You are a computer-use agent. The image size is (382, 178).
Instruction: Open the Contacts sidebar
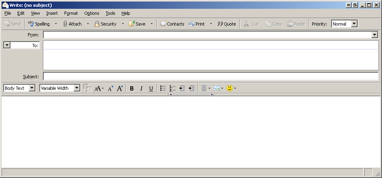[172, 24]
